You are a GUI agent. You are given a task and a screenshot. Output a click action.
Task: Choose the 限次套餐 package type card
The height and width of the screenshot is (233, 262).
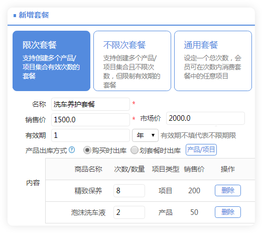click(x=51, y=61)
